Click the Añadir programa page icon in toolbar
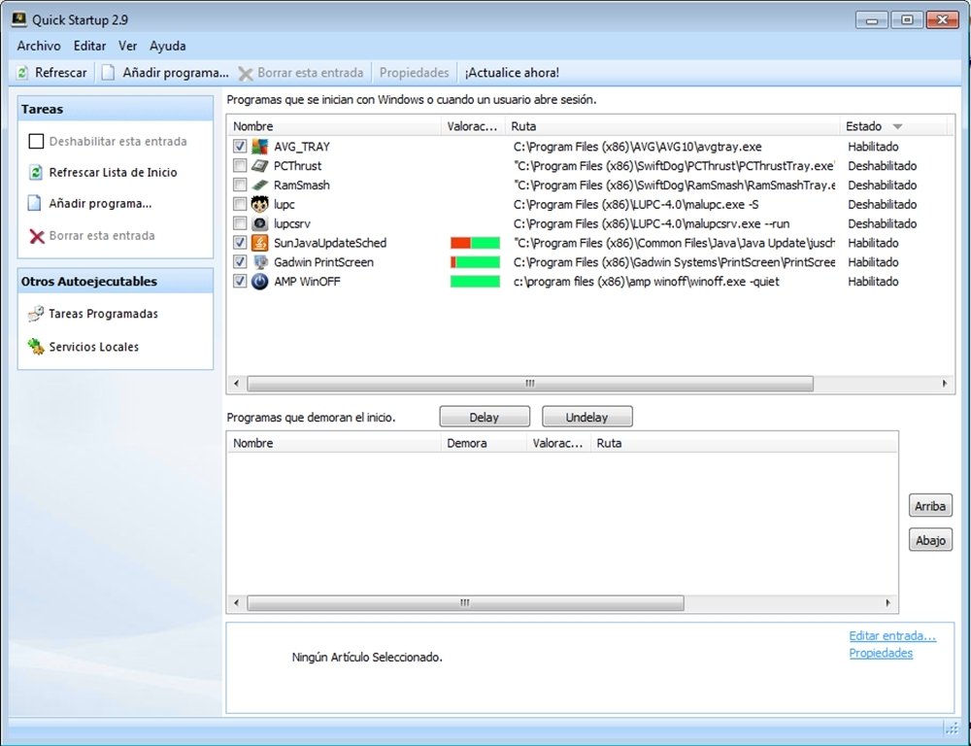The width and height of the screenshot is (971, 746). [x=109, y=73]
